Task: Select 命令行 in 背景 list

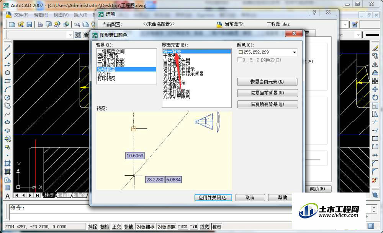Action: [x=104, y=74]
